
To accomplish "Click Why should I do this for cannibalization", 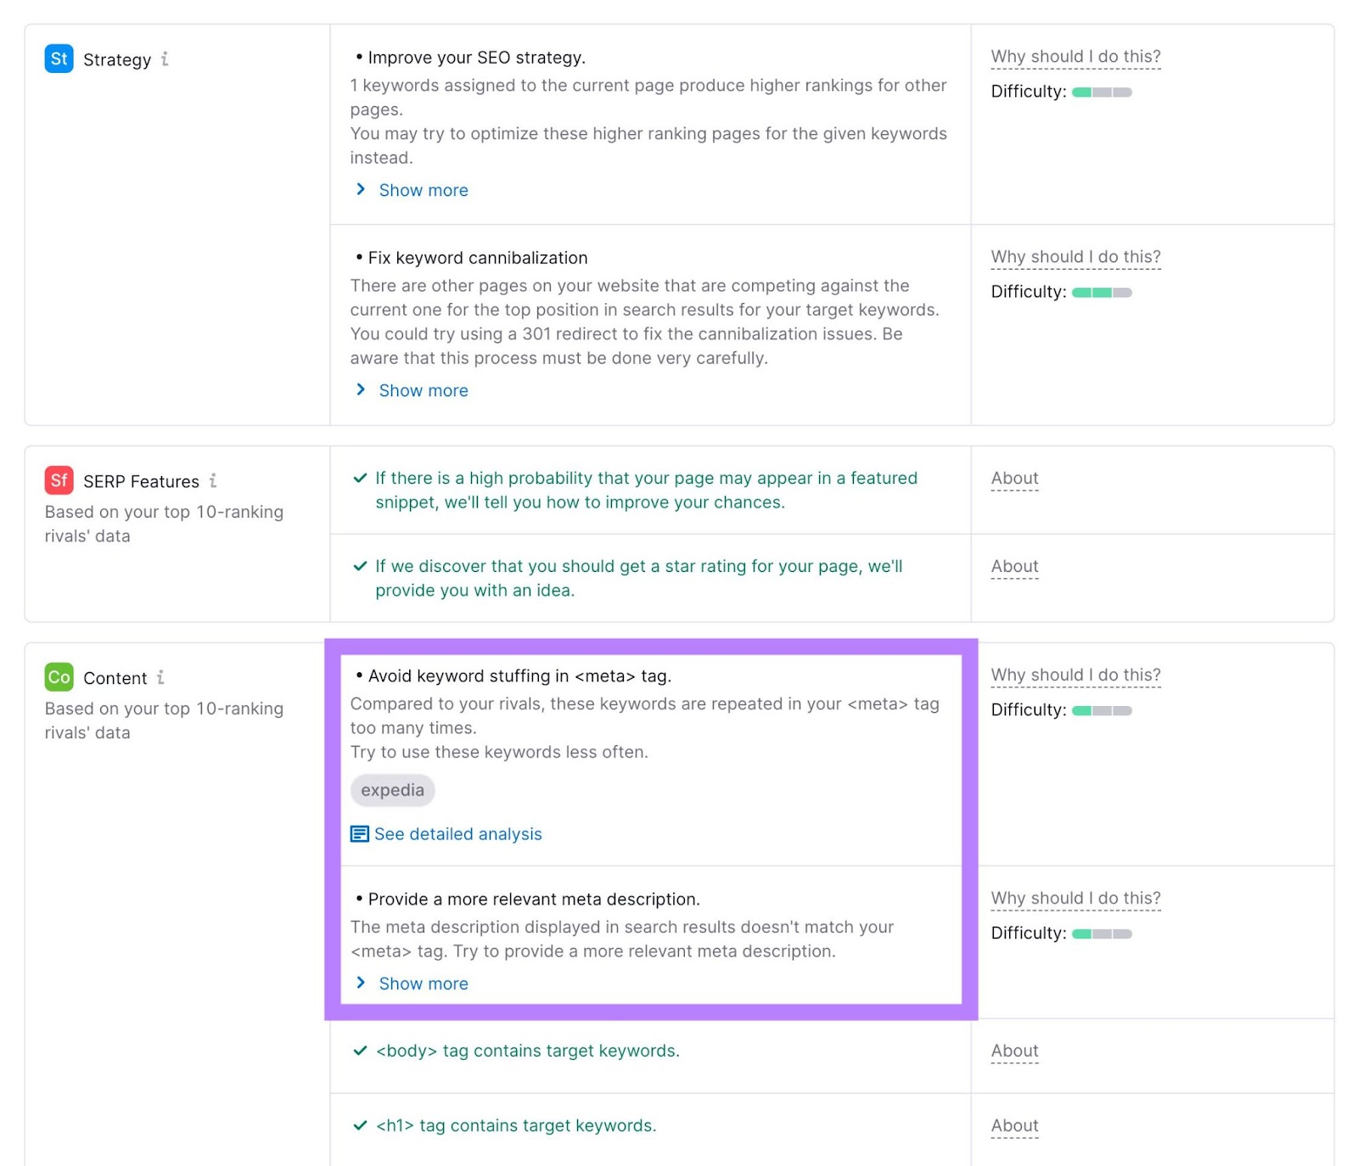I will click(x=1075, y=257).
